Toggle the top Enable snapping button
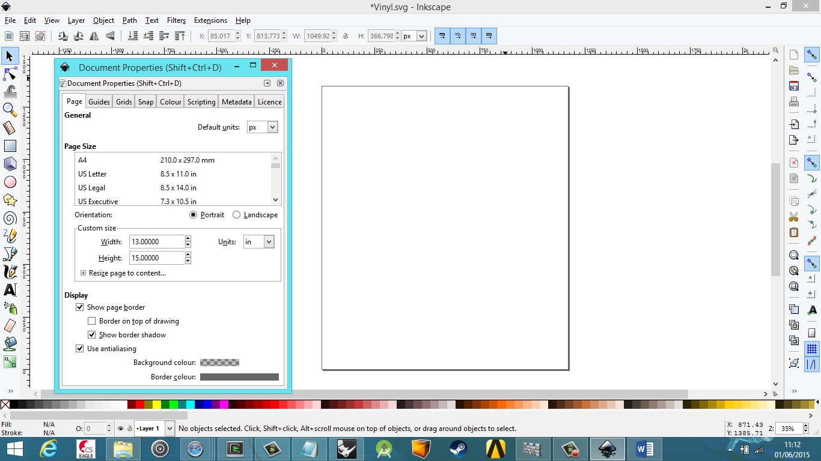The width and height of the screenshot is (821, 461). click(812, 55)
